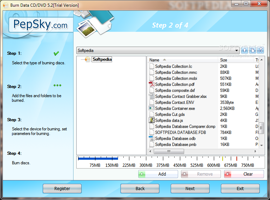
Task: Click the horizontal scrollbar thumb of file list
Action: pyautogui.click(x=169, y=151)
